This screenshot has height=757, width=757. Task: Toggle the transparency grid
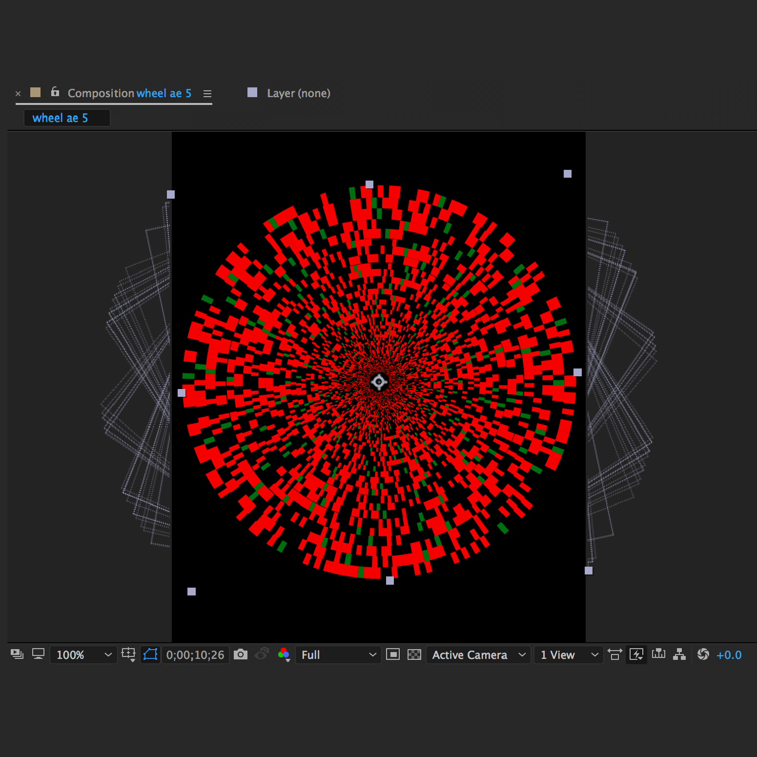[x=414, y=655]
